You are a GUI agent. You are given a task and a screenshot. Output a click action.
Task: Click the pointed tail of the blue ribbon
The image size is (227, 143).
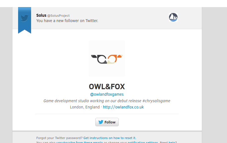(25, 31)
